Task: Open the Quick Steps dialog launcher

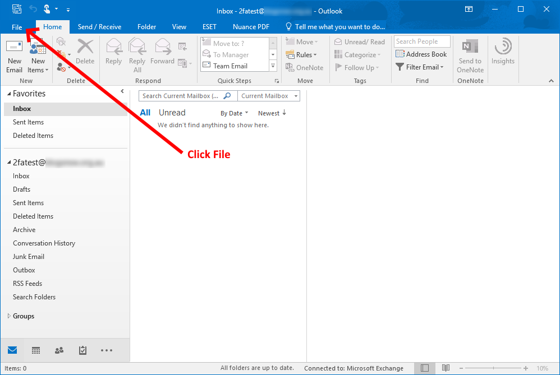Action: 277,81
